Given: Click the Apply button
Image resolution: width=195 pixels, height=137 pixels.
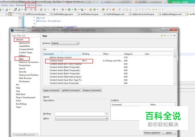Looking at the screenshot, I should pos(169,133).
